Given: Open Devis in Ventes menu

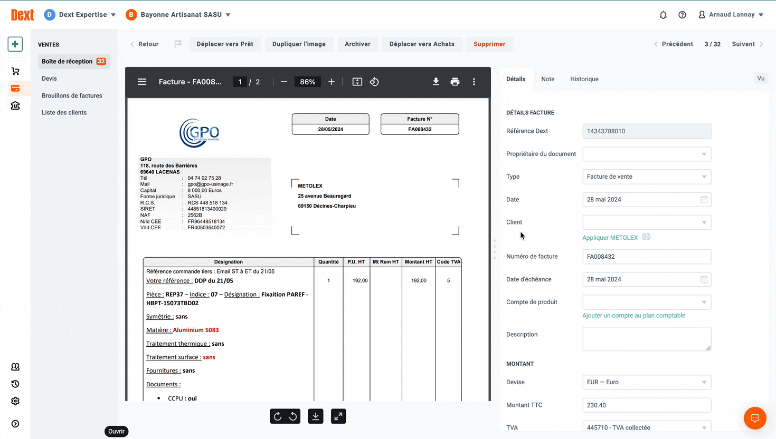Looking at the screenshot, I should (49, 79).
